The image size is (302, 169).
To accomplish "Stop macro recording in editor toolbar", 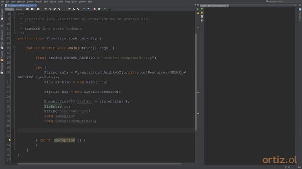I will click(x=99, y=9).
